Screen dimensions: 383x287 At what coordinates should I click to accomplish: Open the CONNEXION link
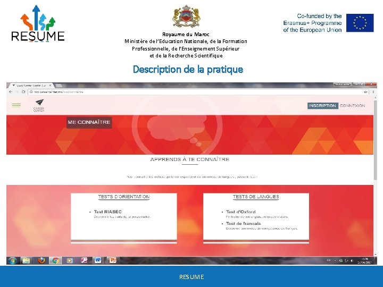coord(352,106)
